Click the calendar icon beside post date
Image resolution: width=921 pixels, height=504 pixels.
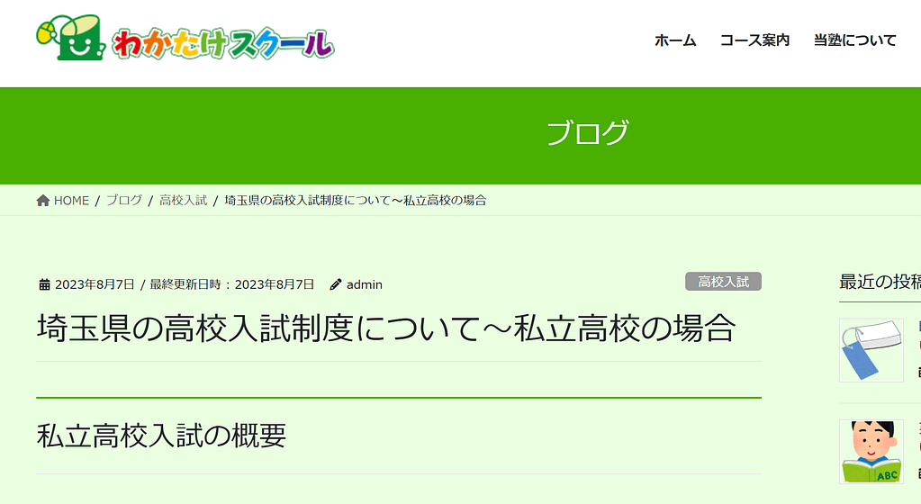click(44, 284)
